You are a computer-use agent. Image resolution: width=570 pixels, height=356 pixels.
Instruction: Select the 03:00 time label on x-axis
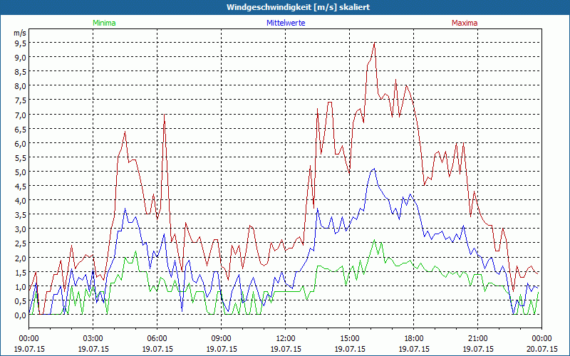(93, 338)
